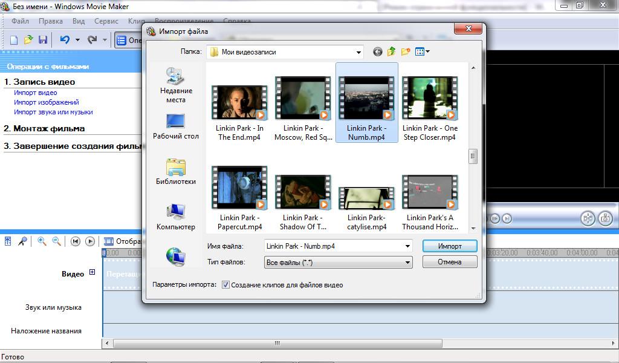Click the timeline scroll right arrow
Viewport: 619px width, 363px height.
tap(613, 343)
